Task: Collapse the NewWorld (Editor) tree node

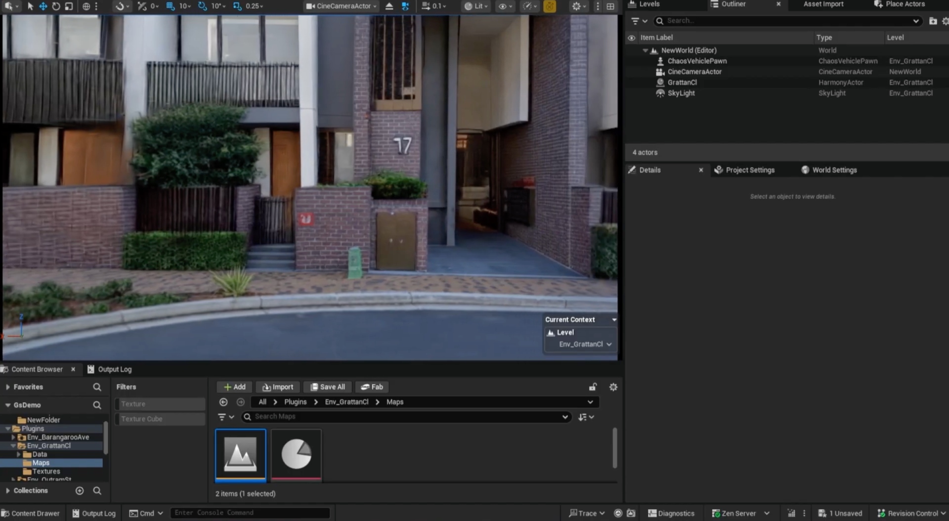Action: point(645,50)
